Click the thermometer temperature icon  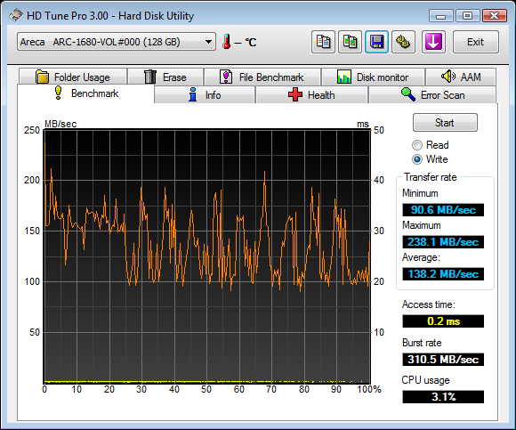pyautogui.click(x=226, y=42)
